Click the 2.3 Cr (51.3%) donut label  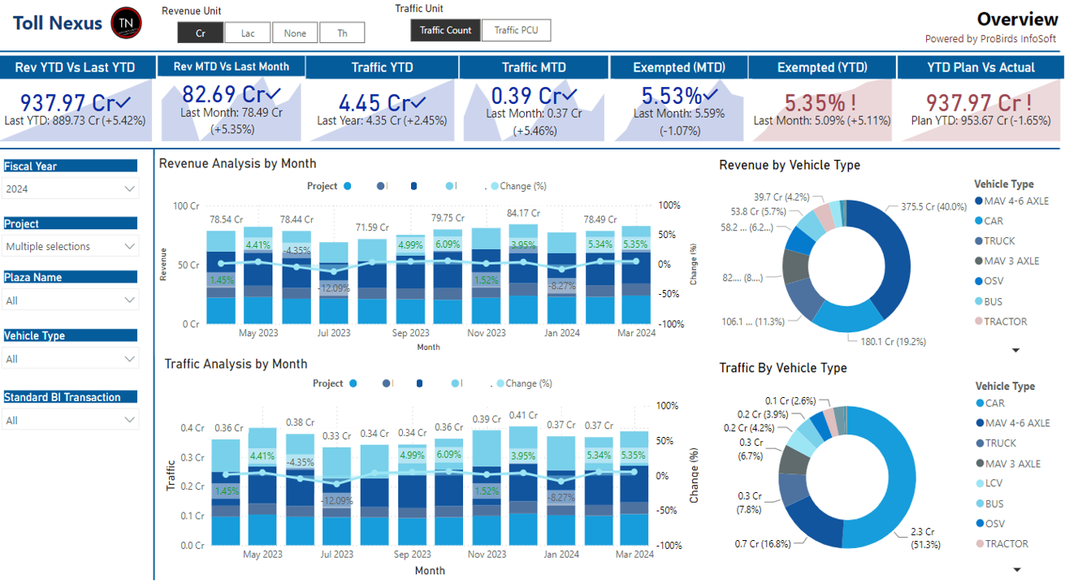point(926,538)
